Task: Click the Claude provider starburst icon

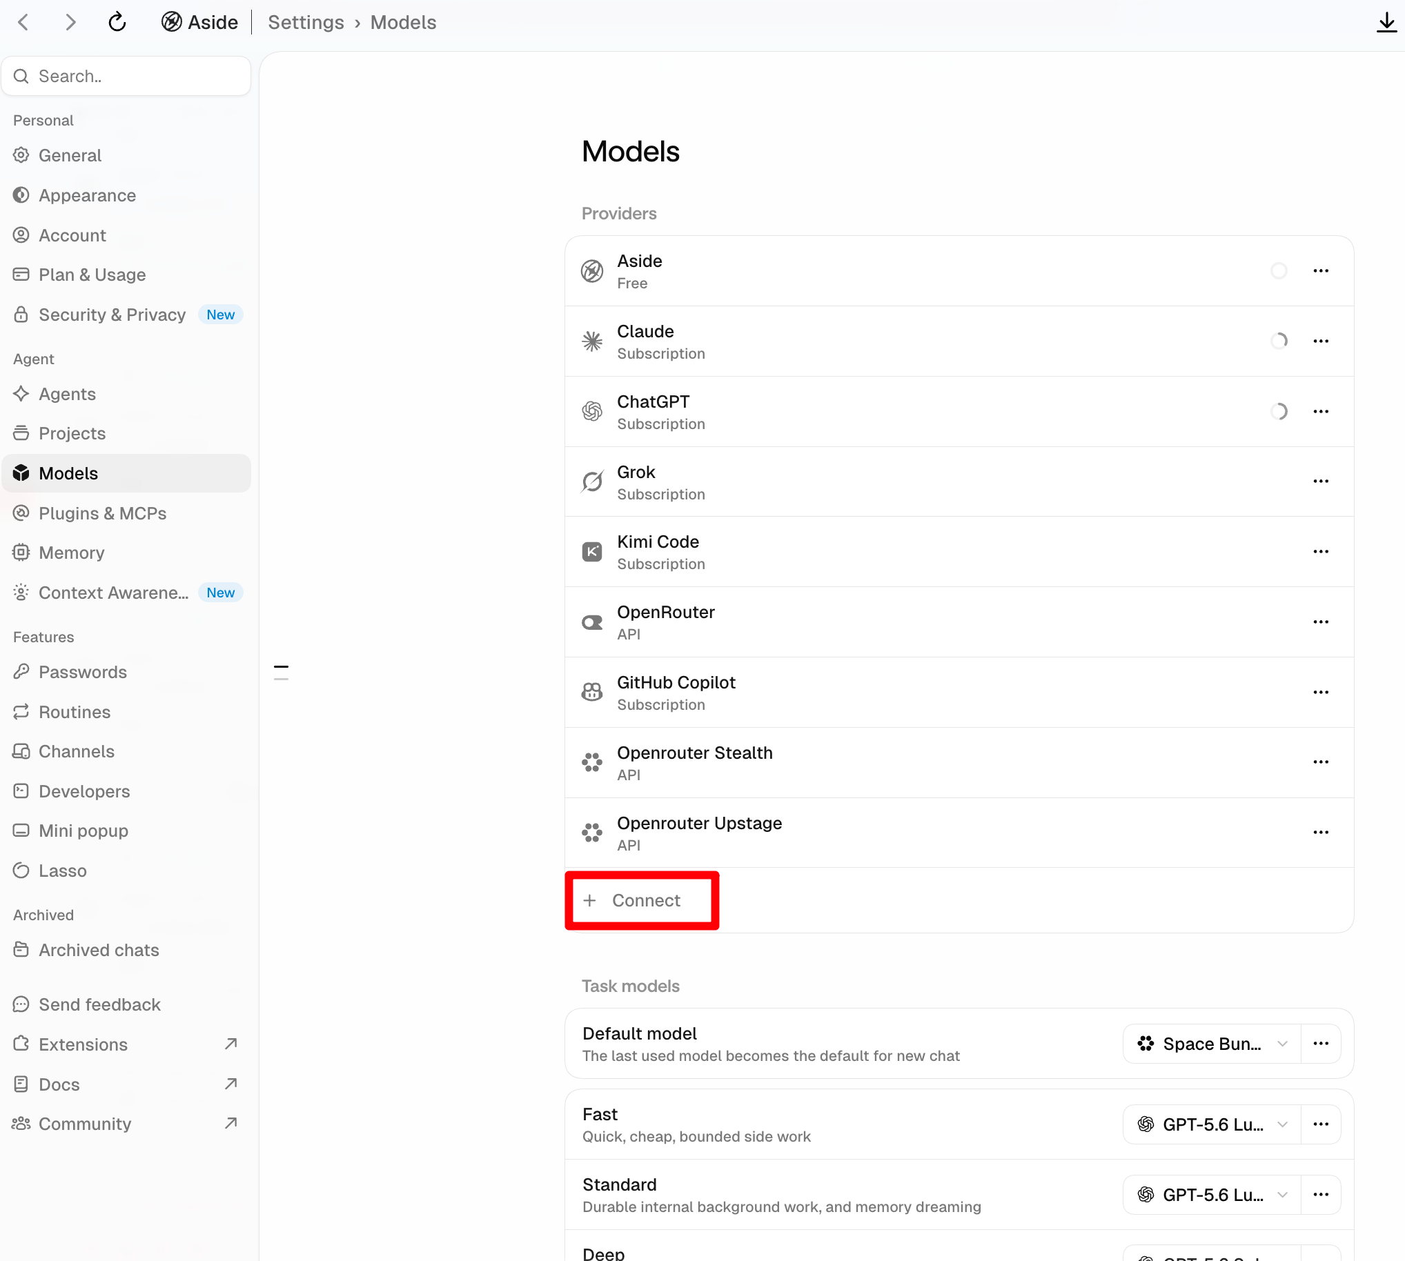Action: 592,341
